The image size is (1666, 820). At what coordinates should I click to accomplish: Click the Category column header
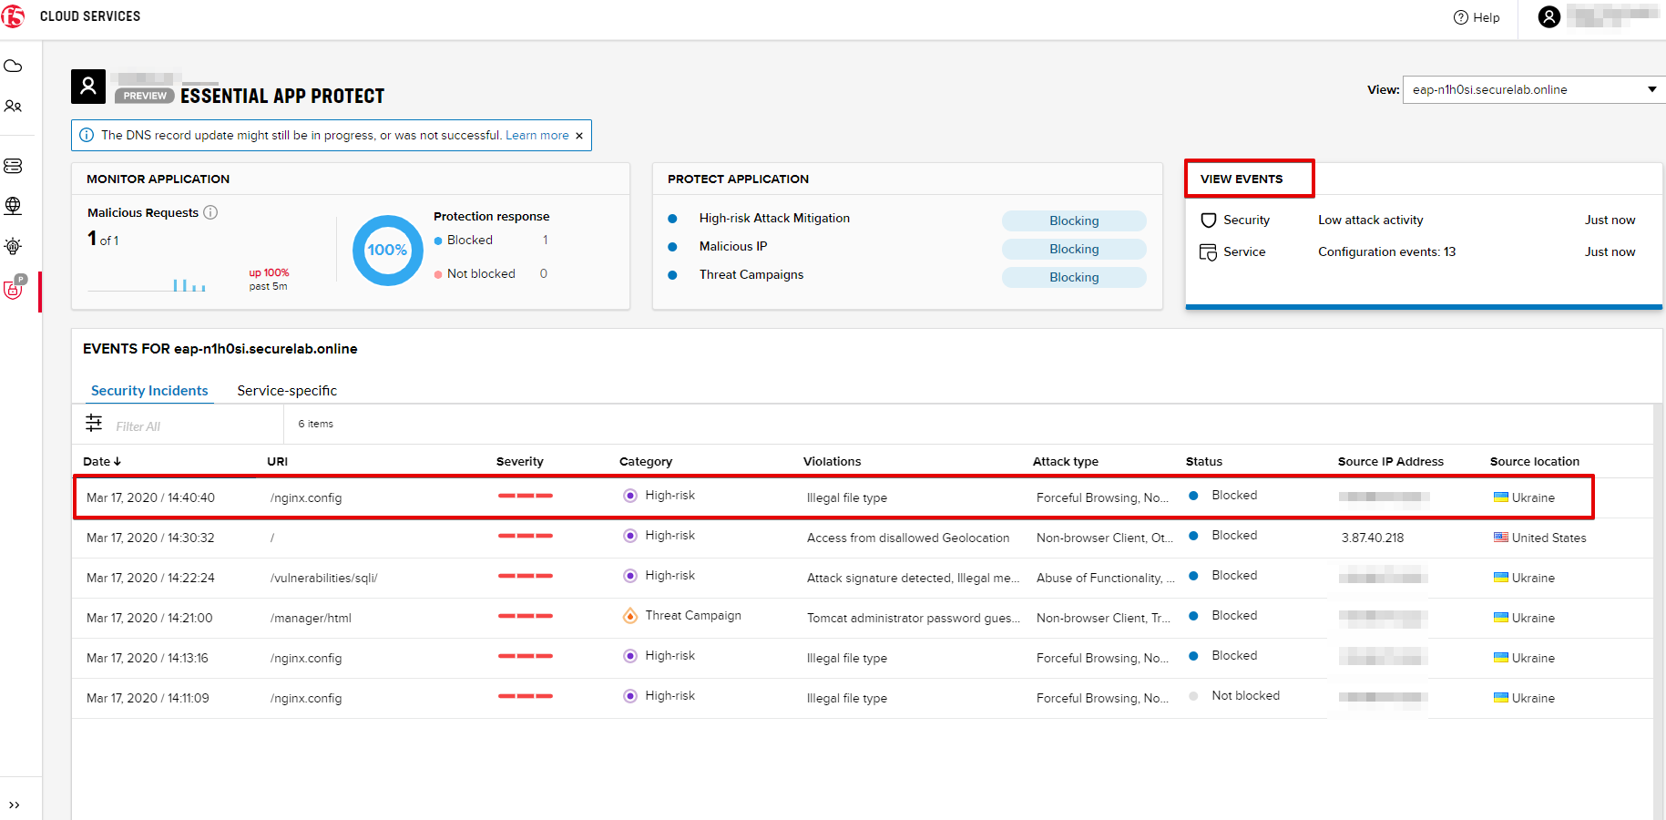pos(646,461)
